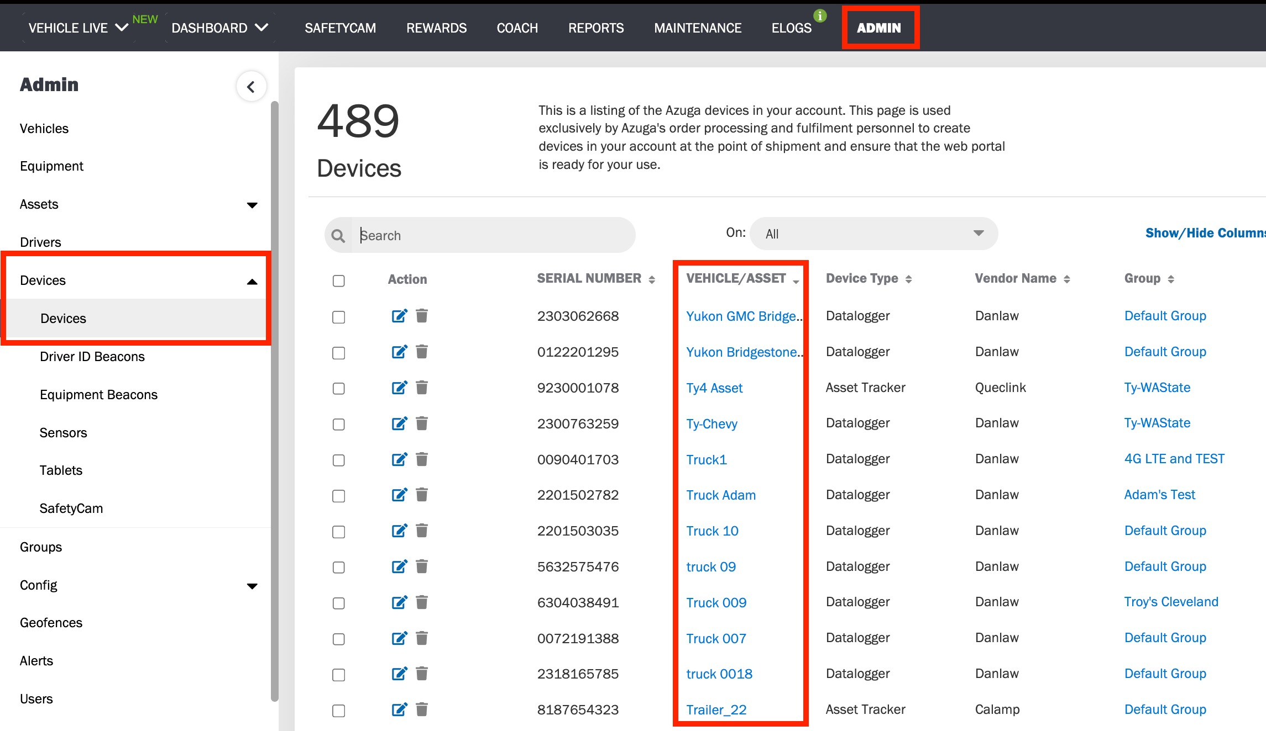Viewport: 1266px width, 731px height.
Task: Delete the Truck 007 device row
Action: coord(422,638)
